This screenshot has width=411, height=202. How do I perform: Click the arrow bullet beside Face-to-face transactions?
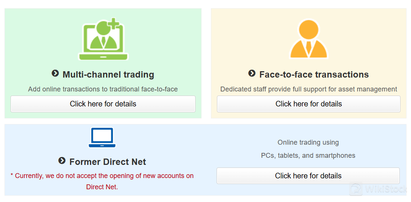click(x=252, y=73)
